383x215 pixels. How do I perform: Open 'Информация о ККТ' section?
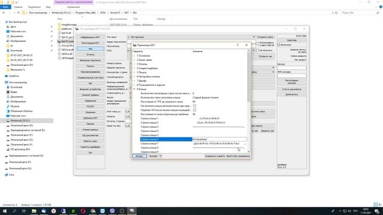pyautogui.click(x=90, y=37)
